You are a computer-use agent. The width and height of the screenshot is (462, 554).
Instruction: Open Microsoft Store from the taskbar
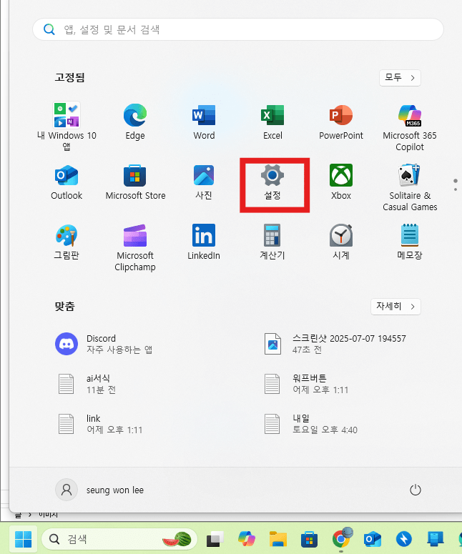tap(309, 539)
